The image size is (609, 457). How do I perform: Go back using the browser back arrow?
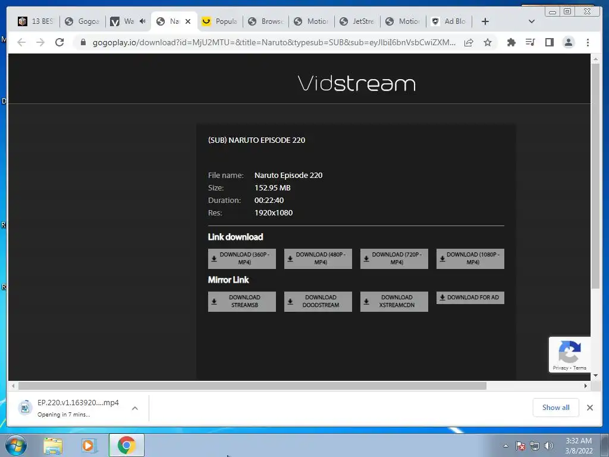[21, 42]
